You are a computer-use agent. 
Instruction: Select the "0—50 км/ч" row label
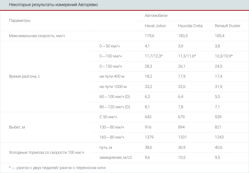[109, 46]
